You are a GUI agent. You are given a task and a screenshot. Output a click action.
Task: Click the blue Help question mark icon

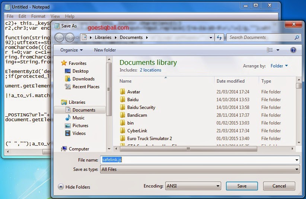pos(293,50)
